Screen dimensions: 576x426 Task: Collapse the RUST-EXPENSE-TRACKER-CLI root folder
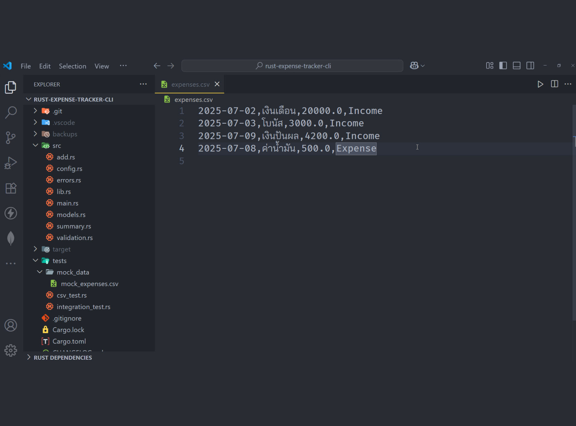click(x=29, y=99)
